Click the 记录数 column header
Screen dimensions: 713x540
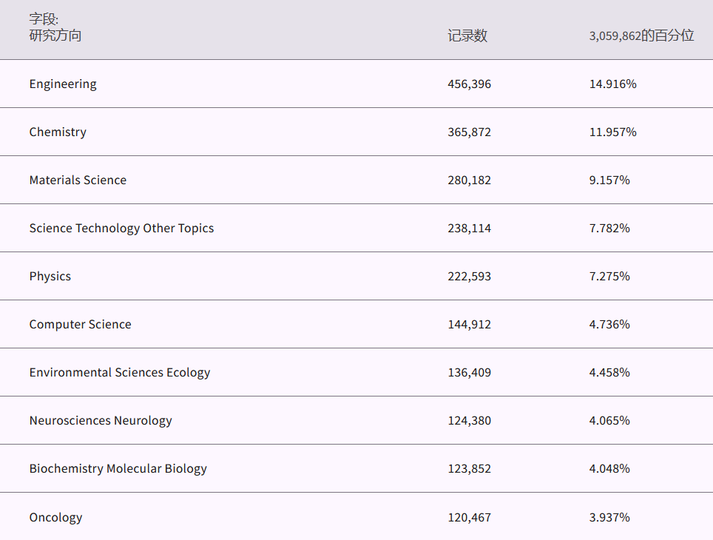[x=467, y=36]
